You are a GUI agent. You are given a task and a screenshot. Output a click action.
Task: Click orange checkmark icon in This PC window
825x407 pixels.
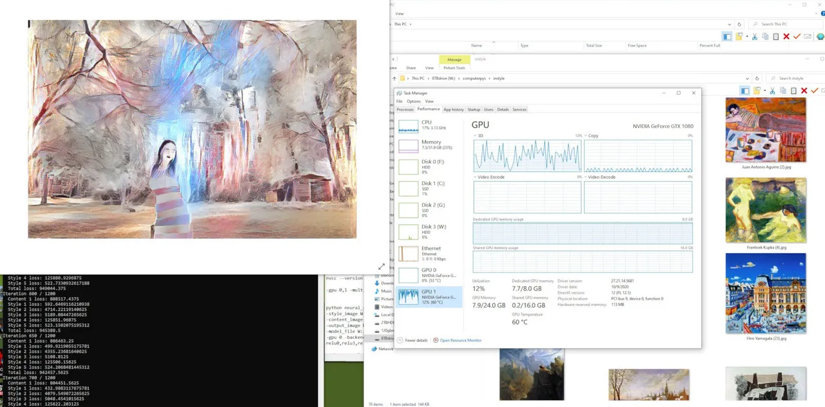pyautogui.click(x=797, y=37)
